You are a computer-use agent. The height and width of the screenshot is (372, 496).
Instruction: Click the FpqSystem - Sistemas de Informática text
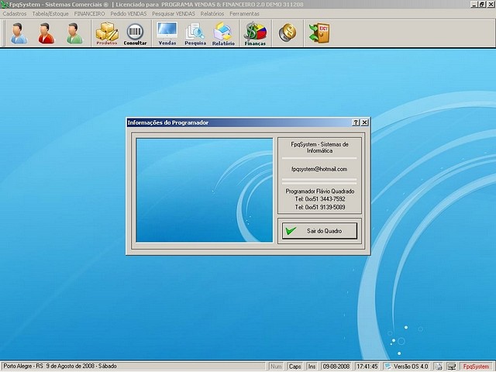tap(319, 147)
